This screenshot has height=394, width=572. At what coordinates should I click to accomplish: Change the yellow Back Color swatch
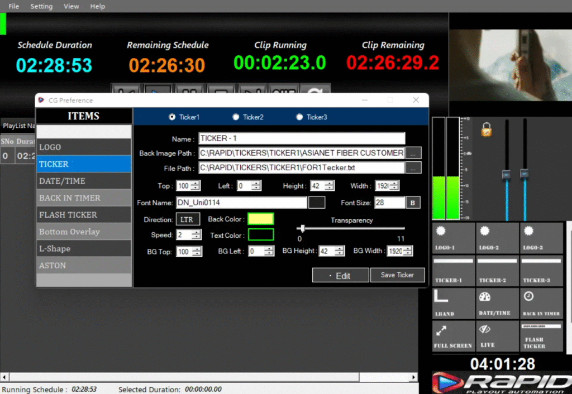(x=260, y=219)
